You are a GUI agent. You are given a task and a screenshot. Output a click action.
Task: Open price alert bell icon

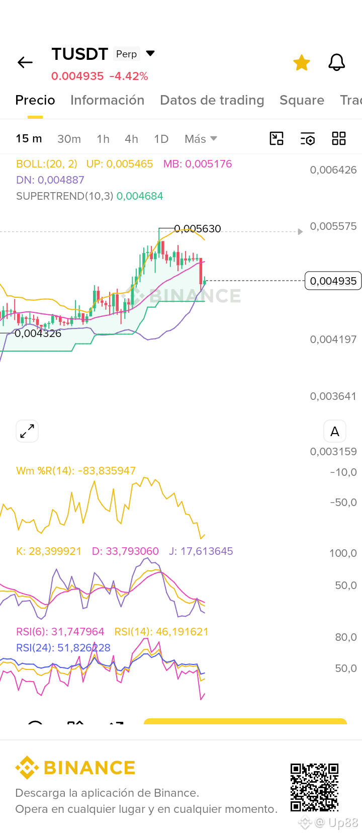[x=337, y=63]
